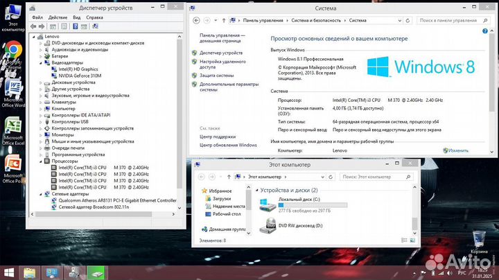Select Сетевой адаптер Broadcom 802.11n
This screenshot has height=280, width=499.
94,207
